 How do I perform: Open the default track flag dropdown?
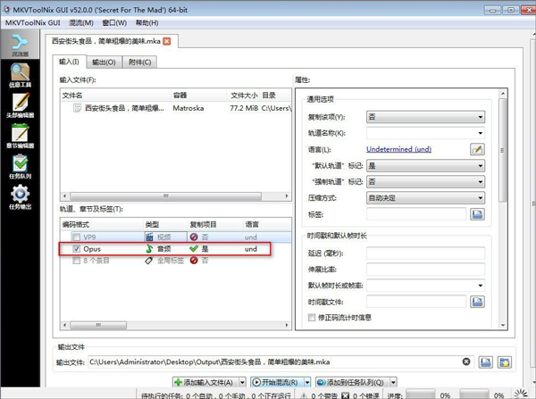(425, 166)
